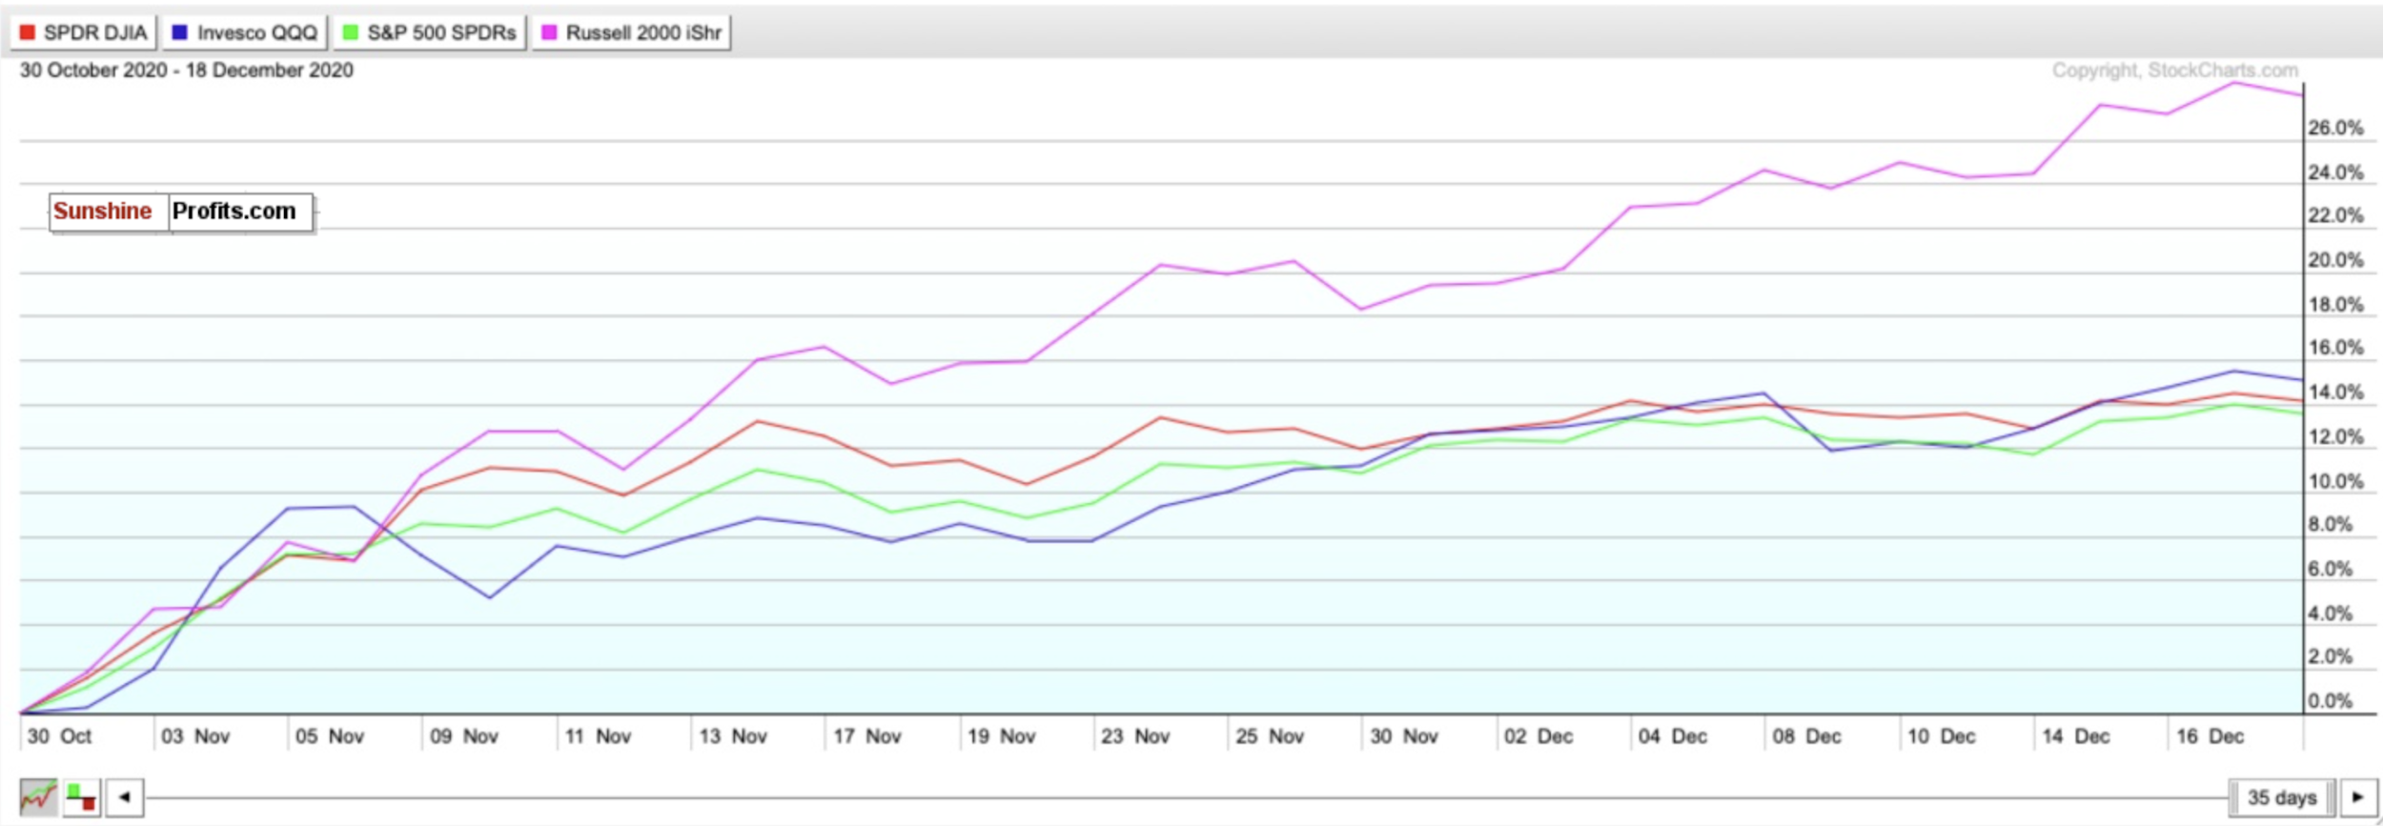The height and width of the screenshot is (826, 2383).
Task: Click the 0.0% axis value
Action: (2331, 702)
